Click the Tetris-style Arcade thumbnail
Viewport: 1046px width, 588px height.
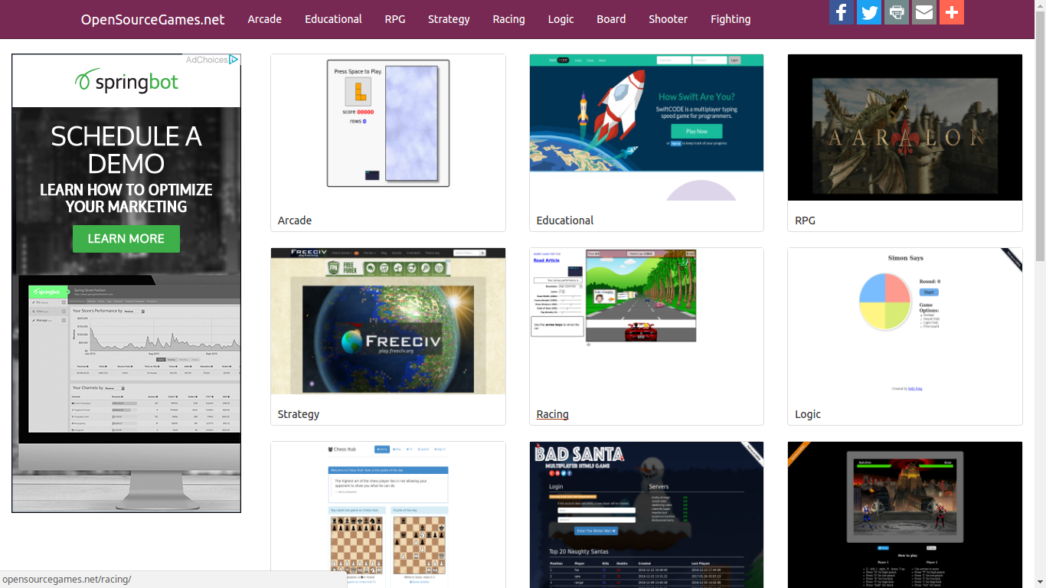point(388,127)
